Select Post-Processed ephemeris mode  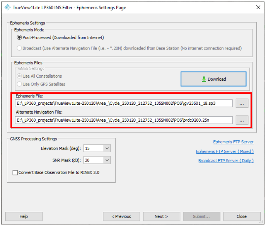pyautogui.click(x=19, y=37)
